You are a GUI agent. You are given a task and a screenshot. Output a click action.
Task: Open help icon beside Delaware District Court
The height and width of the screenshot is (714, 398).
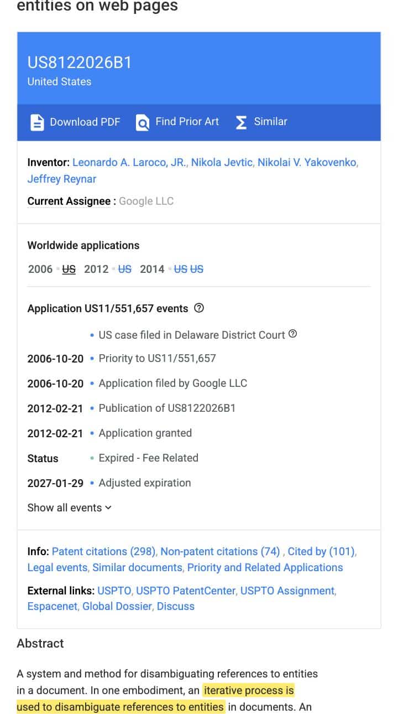point(293,334)
